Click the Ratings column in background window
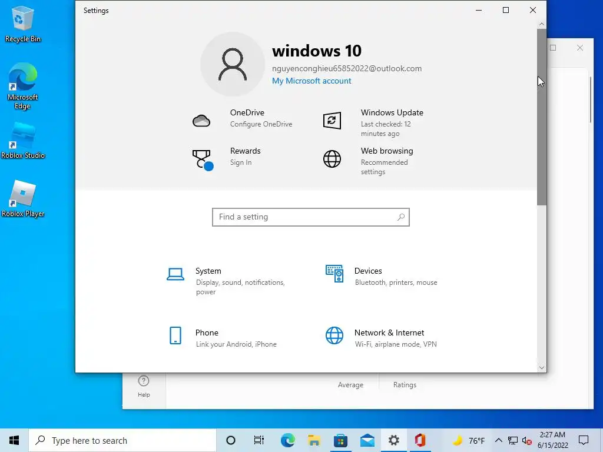Viewport: 603px width, 452px height. coord(405,385)
